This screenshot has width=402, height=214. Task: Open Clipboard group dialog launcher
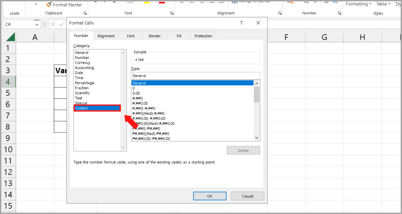(x=85, y=13)
